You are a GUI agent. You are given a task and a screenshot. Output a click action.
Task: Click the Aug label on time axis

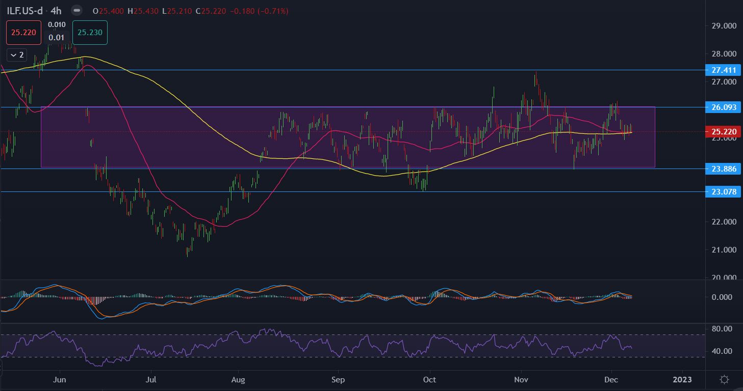[x=237, y=380]
